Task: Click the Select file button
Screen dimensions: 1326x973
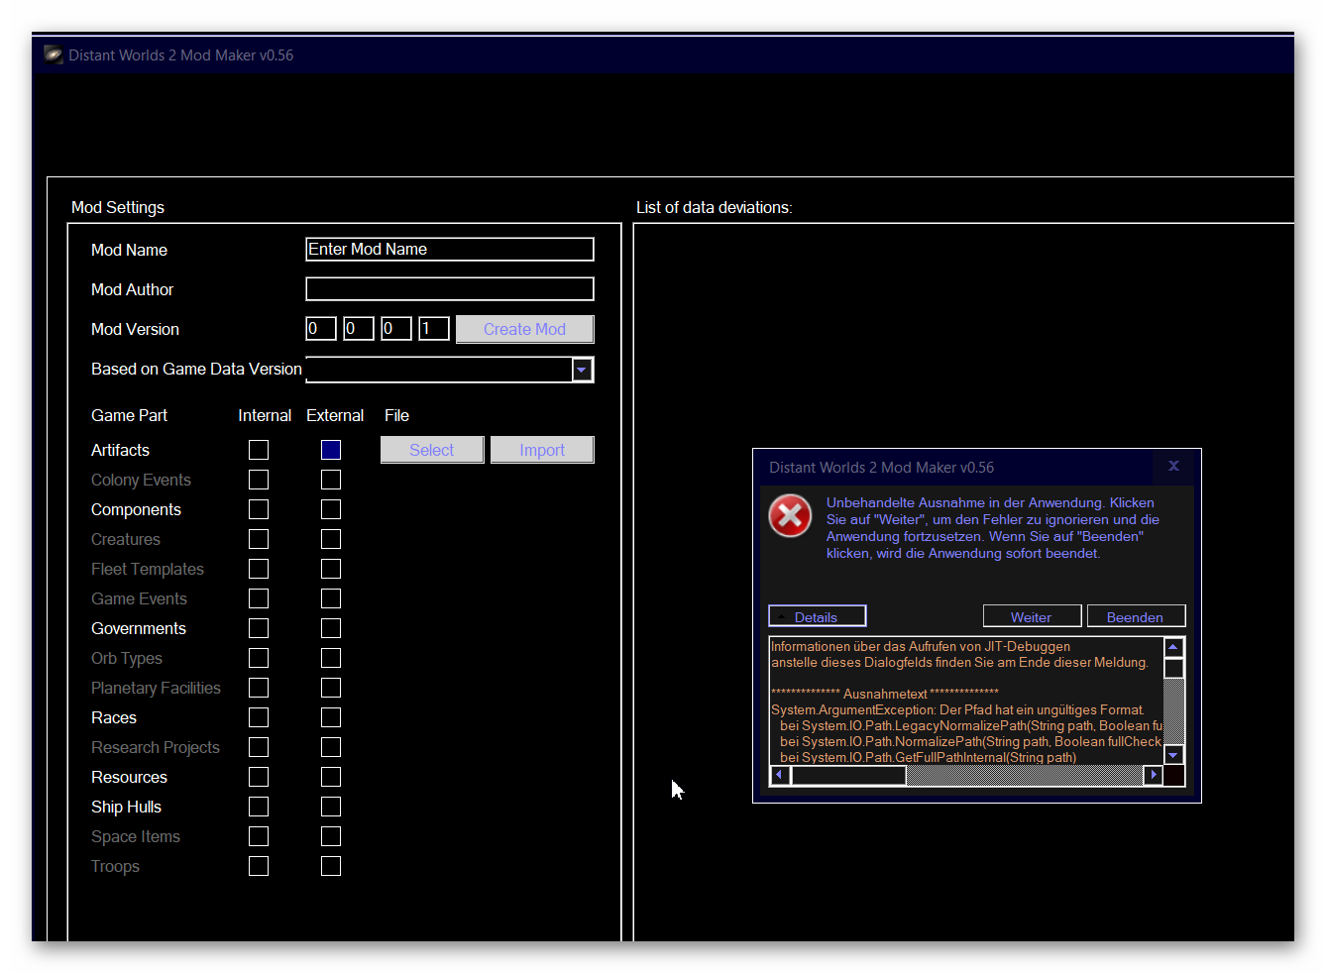Action: coord(432,450)
